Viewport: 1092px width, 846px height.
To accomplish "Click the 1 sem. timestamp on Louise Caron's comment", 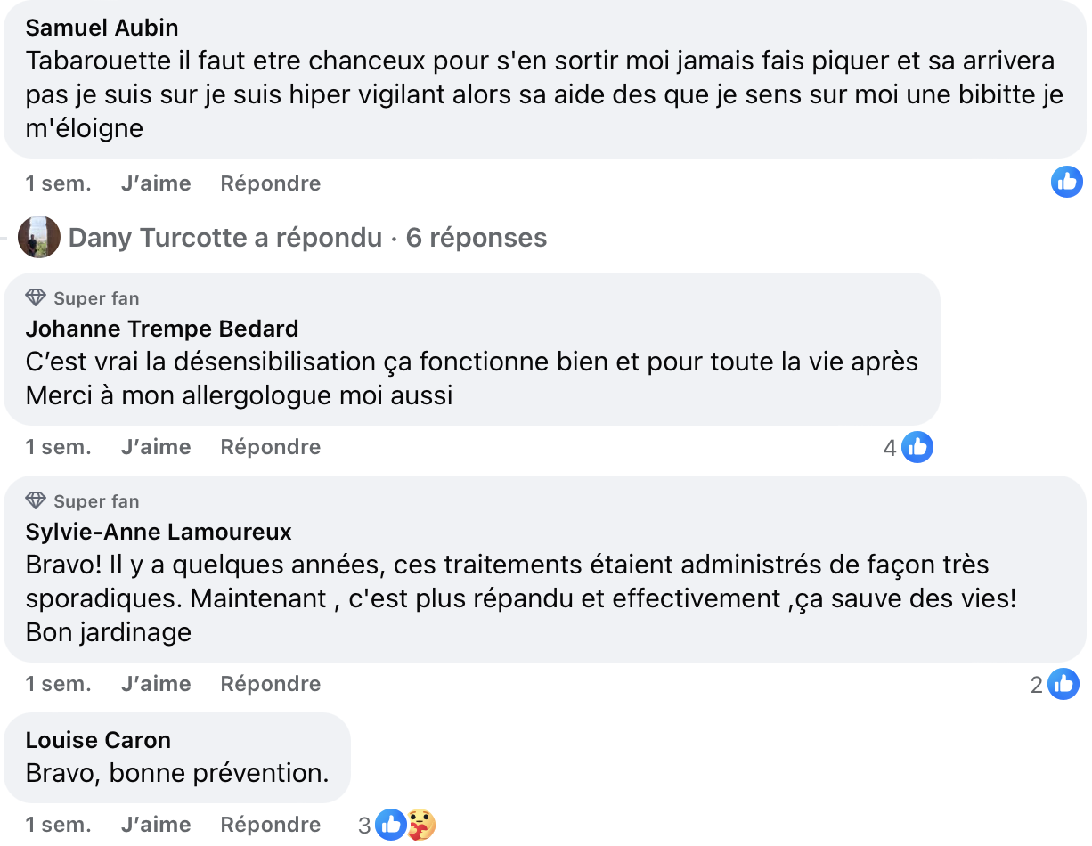I will [57, 824].
